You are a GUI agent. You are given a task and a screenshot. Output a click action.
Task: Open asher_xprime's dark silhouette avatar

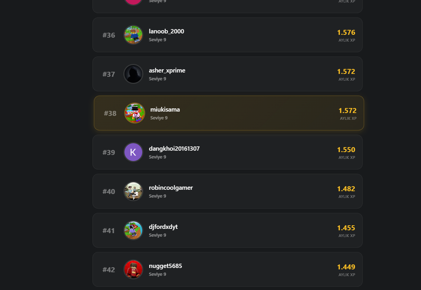click(x=133, y=74)
